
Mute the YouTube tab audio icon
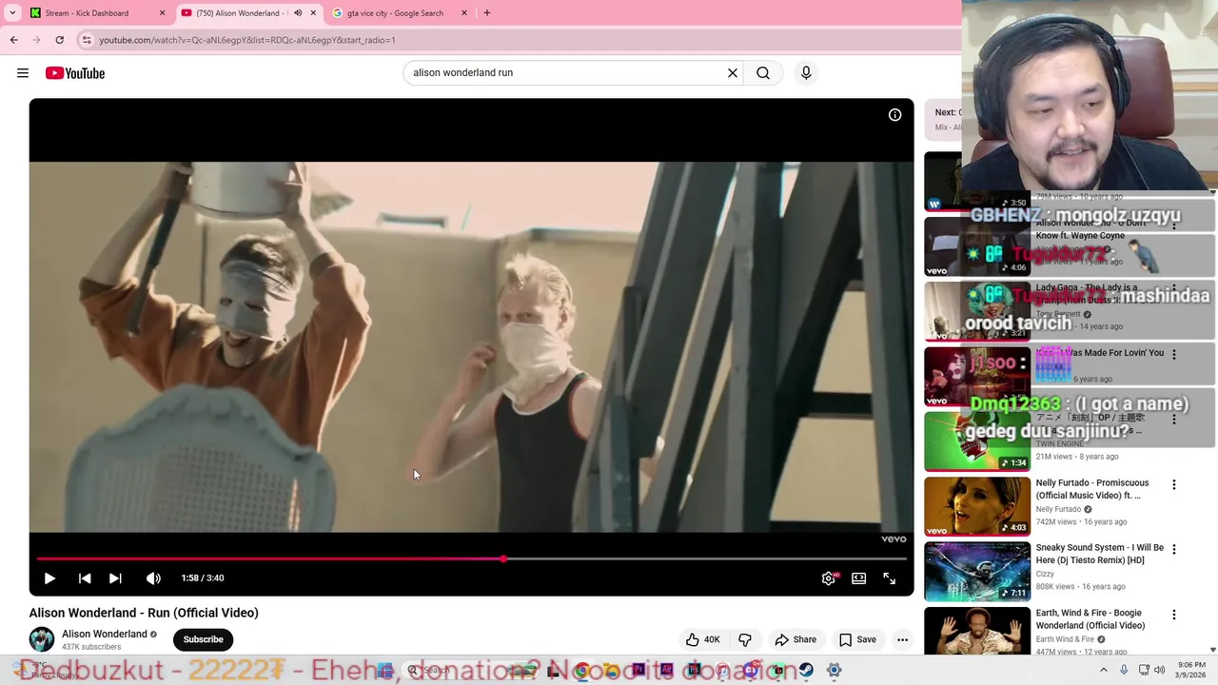pyautogui.click(x=298, y=13)
